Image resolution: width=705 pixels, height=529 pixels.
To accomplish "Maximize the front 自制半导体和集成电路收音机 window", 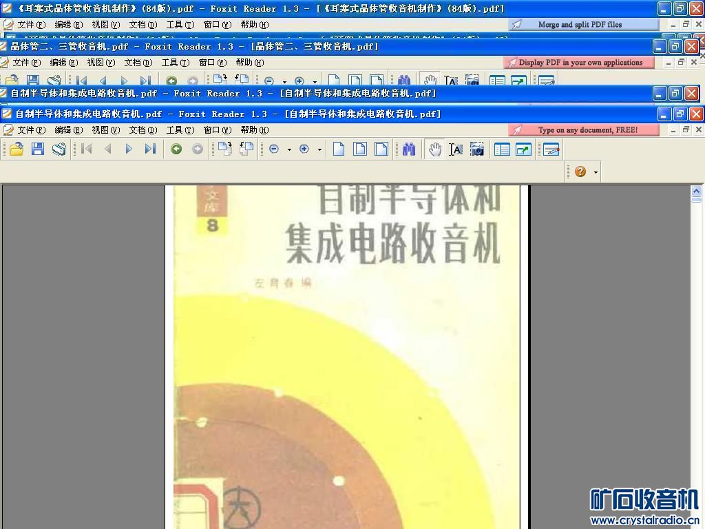I will click(x=680, y=114).
